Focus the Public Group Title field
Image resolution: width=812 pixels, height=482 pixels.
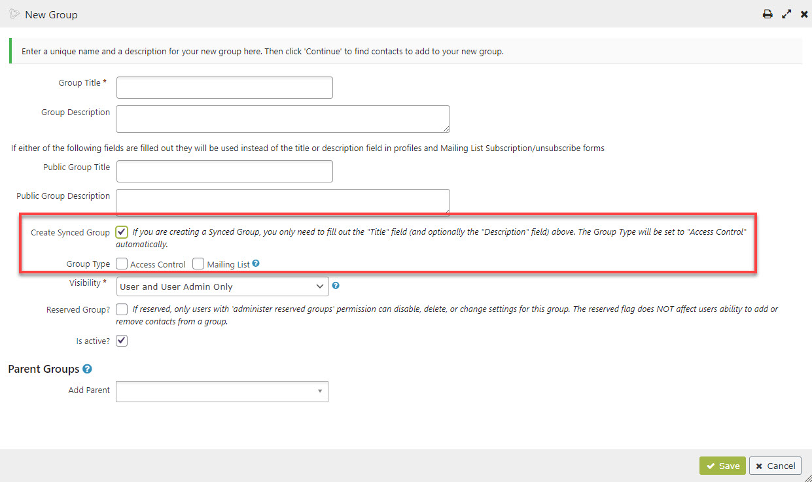(x=224, y=171)
